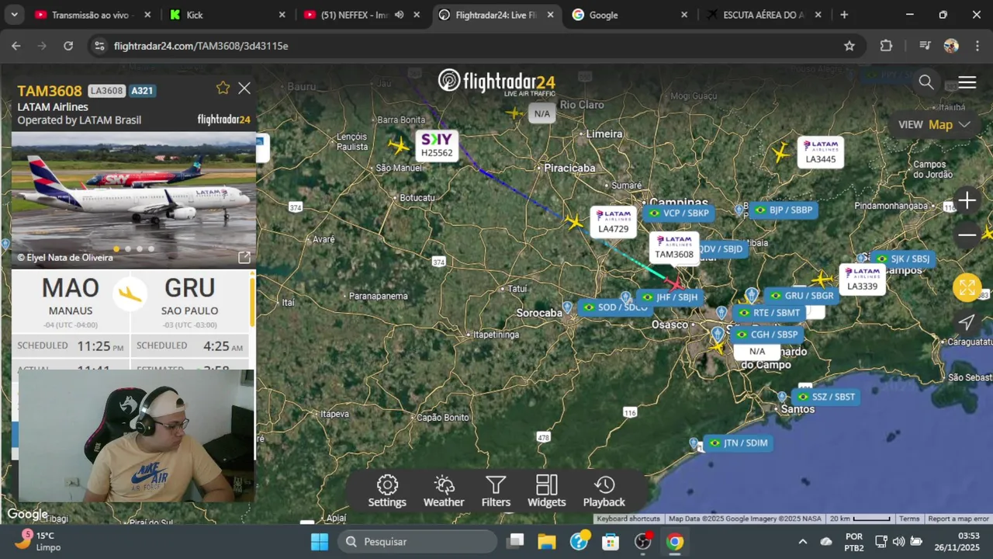The image size is (993, 559).
Task: Select the SKY H25562 aircraft label
Action: (437, 146)
